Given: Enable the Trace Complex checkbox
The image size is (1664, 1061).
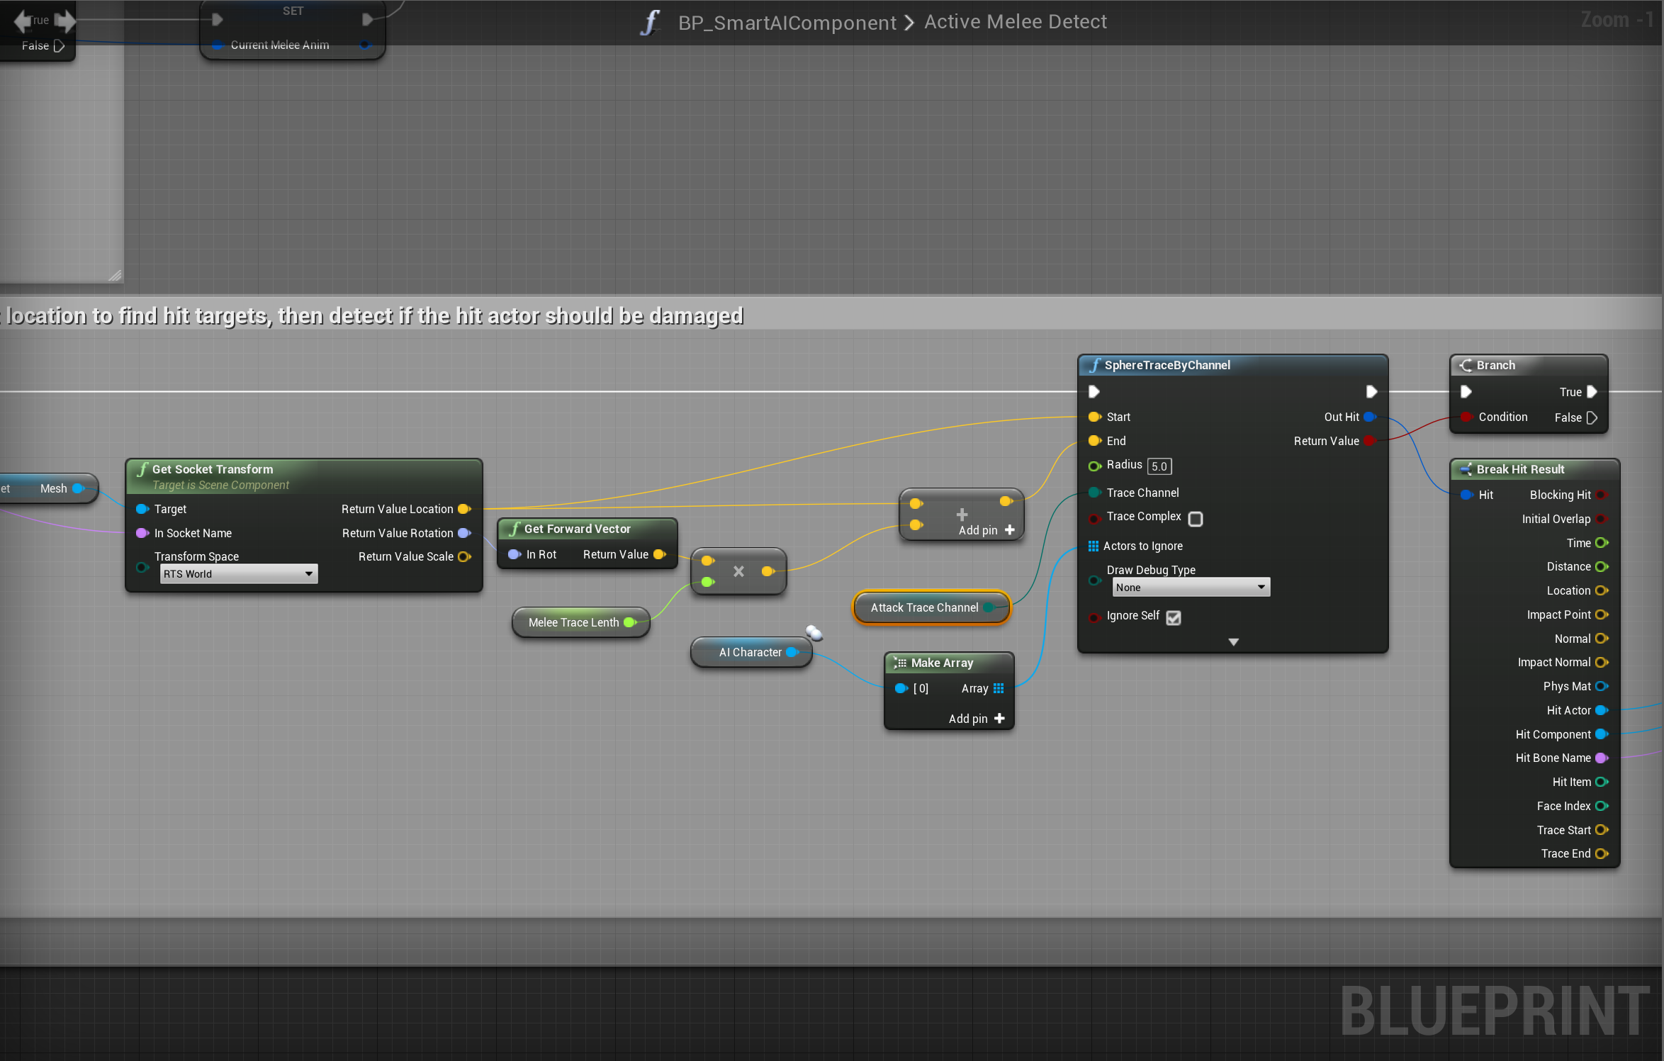Looking at the screenshot, I should pos(1196,519).
